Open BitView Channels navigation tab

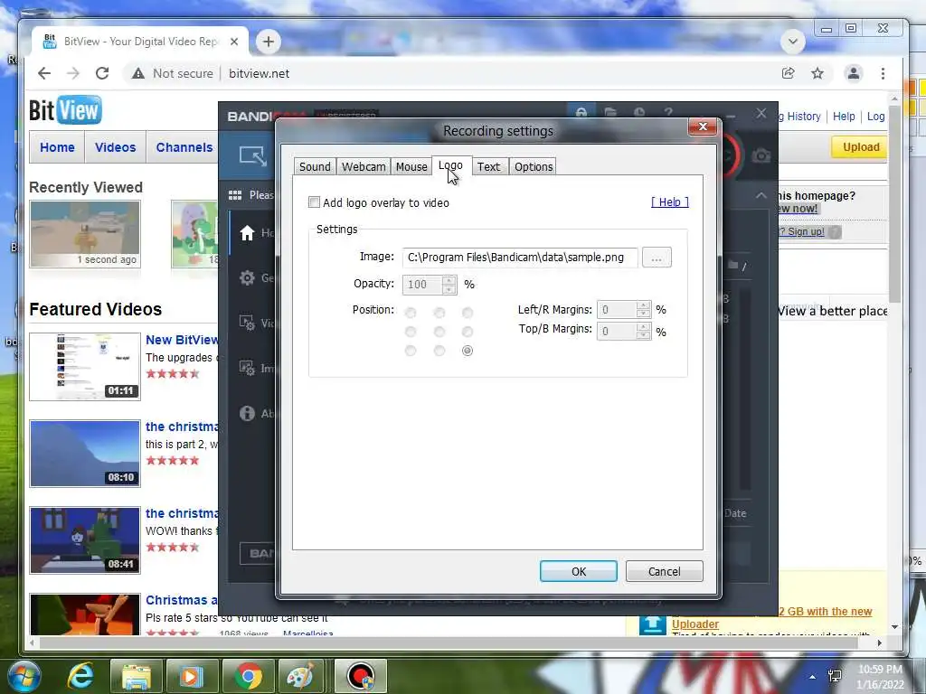coord(184,147)
